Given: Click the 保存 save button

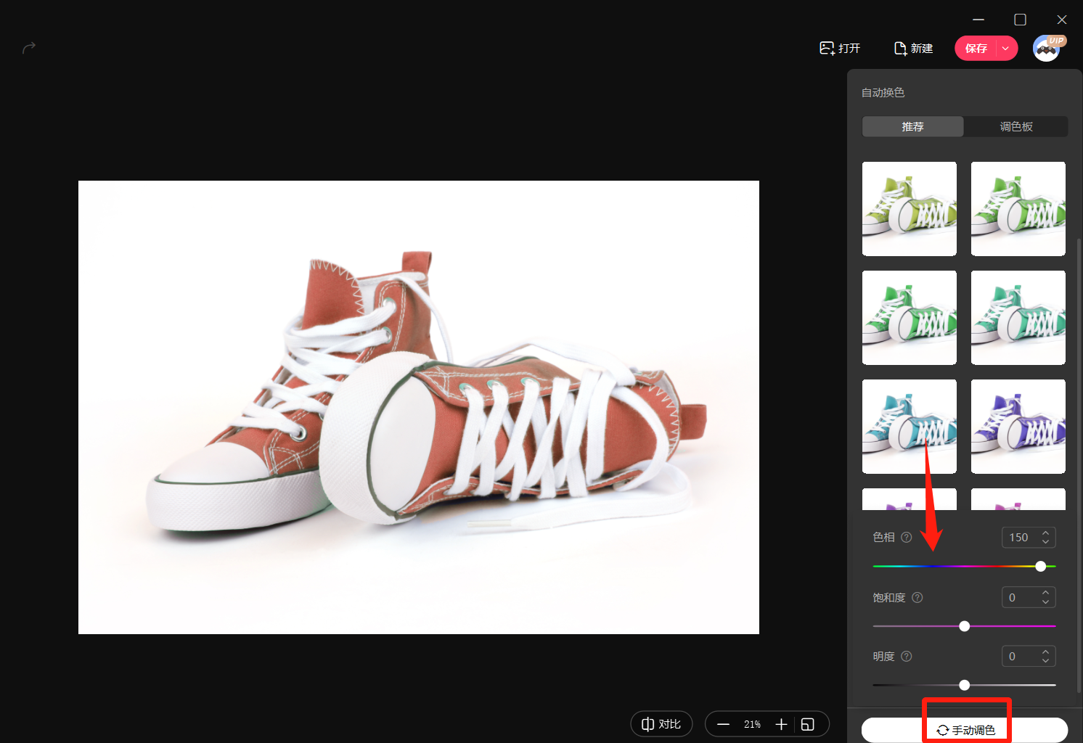Looking at the screenshot, I should (976, 49).
